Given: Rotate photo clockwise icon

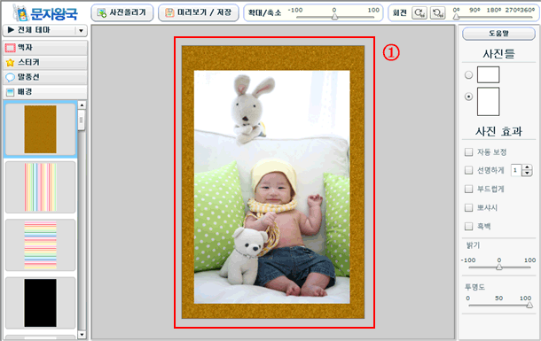Looking at the screenshot, I should coord(419,13).
